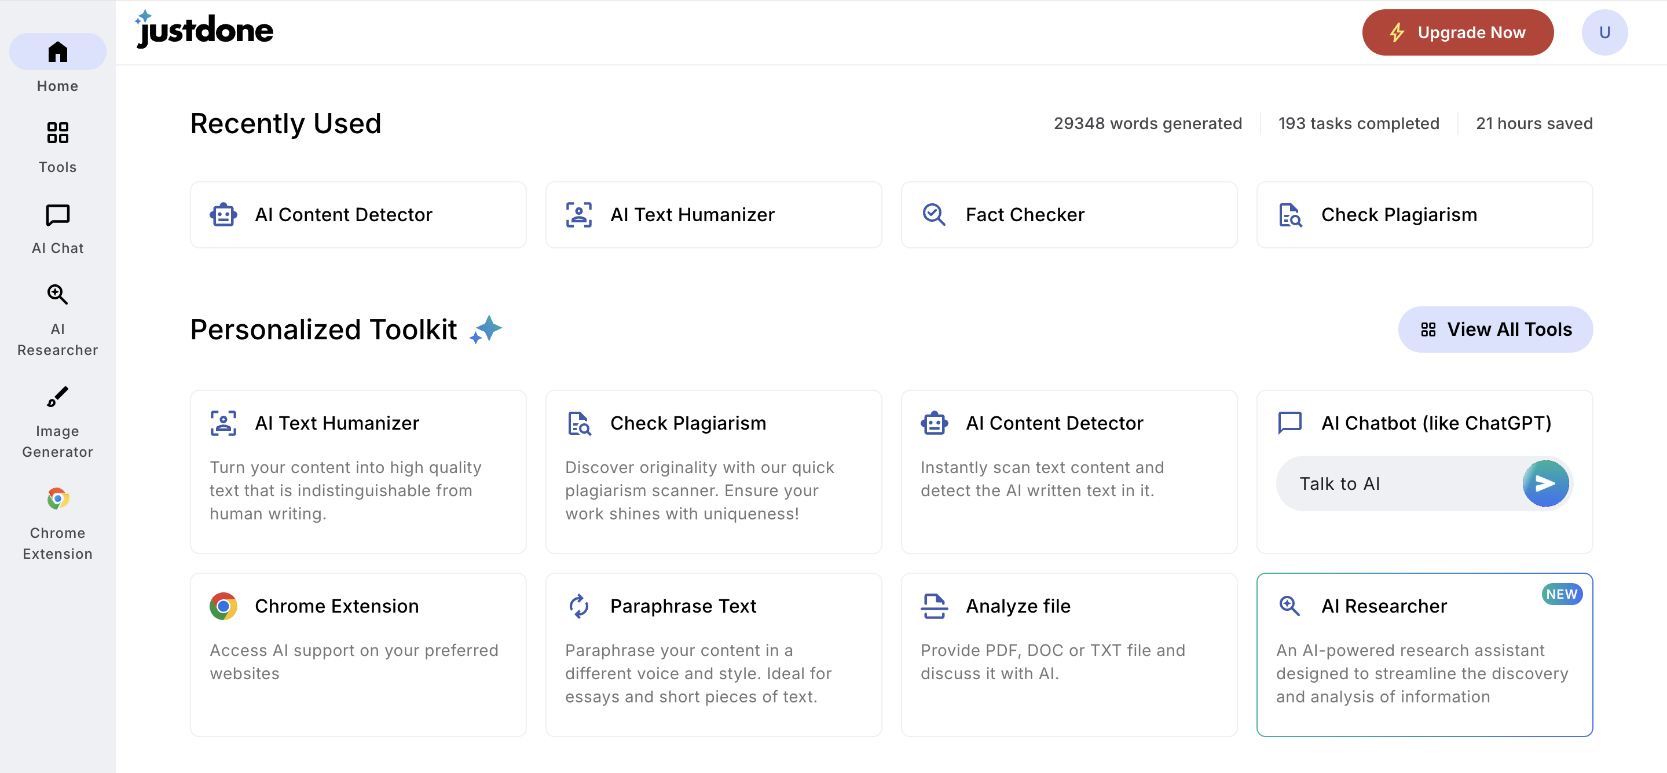Click robot icon in Recently Used AI Content Detector

[224, 215]
